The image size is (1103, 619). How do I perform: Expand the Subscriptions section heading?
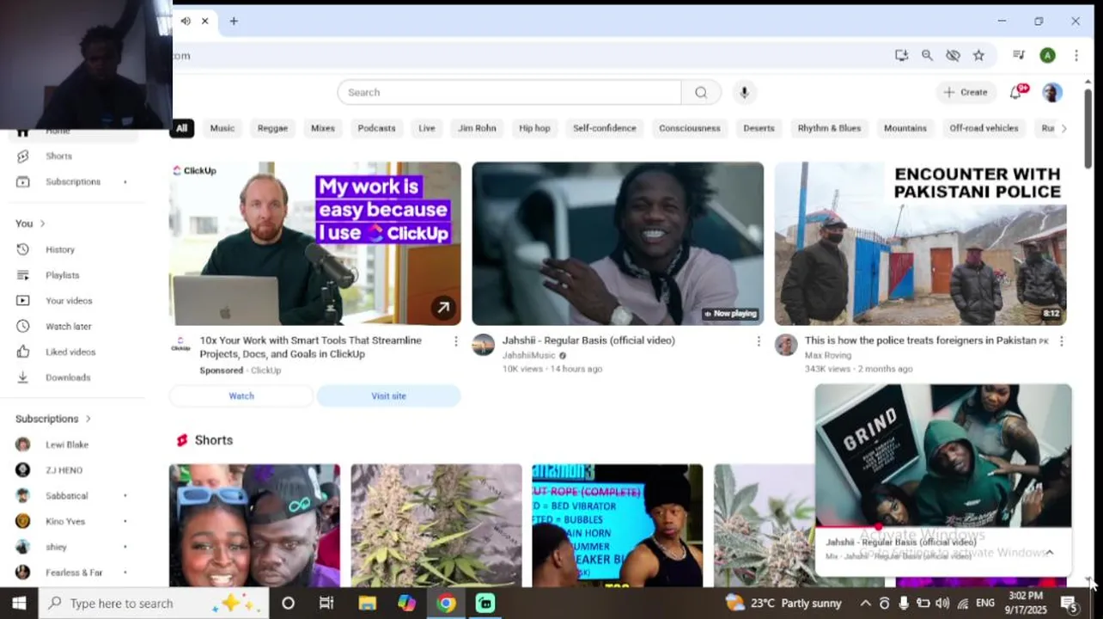(53, 419)
